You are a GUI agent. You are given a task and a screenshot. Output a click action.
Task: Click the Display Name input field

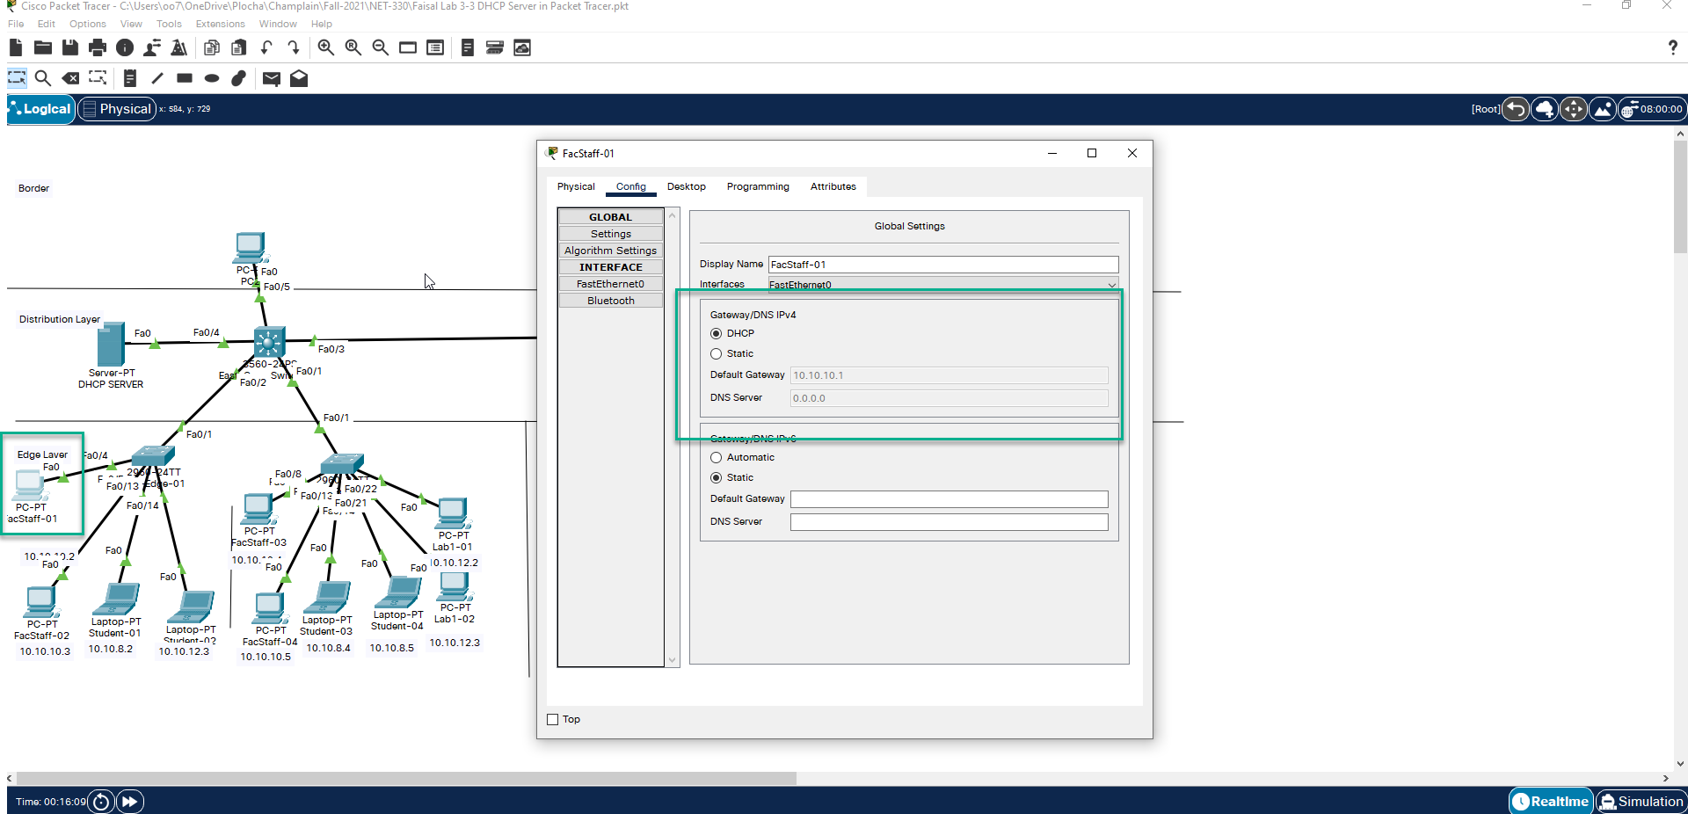[943, 265]
